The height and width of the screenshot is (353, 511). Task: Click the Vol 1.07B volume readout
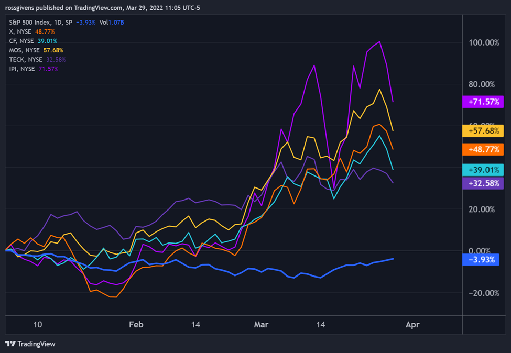tap(112, 23)
